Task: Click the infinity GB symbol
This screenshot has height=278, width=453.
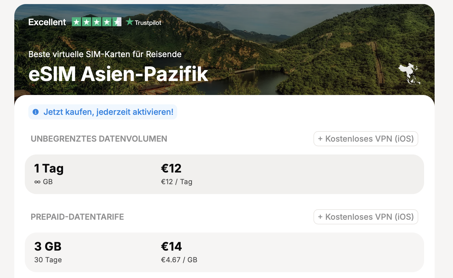Action: point(43,182)
